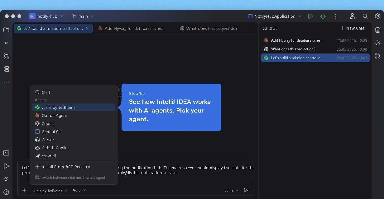
Task: Open the Project folder tool window
Action: click(x=6, y=30)
